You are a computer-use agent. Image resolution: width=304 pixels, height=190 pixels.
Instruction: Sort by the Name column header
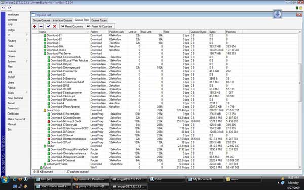tap(64, 32)
